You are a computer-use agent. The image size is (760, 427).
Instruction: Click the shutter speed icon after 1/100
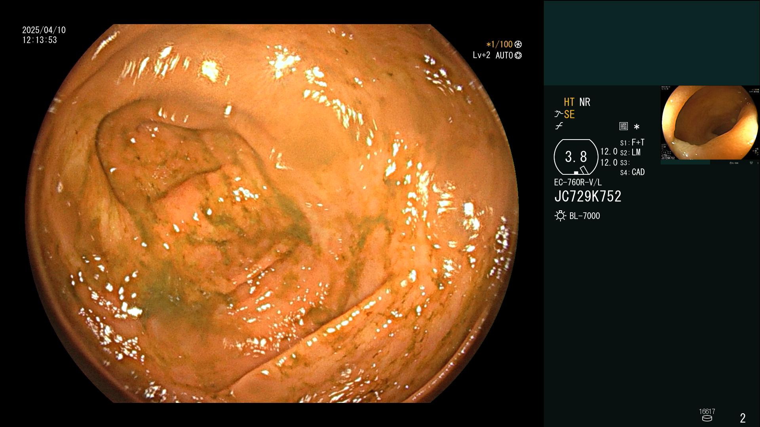pos(518,44)
